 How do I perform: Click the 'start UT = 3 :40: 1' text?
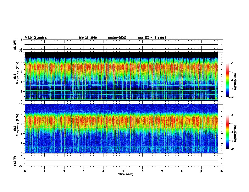pos(152,38)
